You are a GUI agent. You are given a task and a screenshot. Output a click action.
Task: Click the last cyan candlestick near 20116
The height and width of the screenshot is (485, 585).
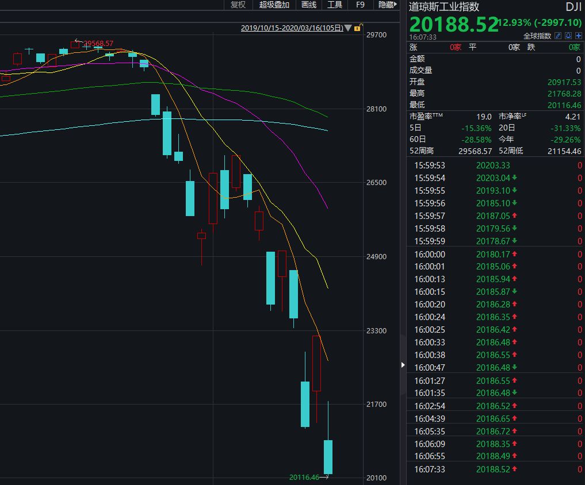click(328, 457)
